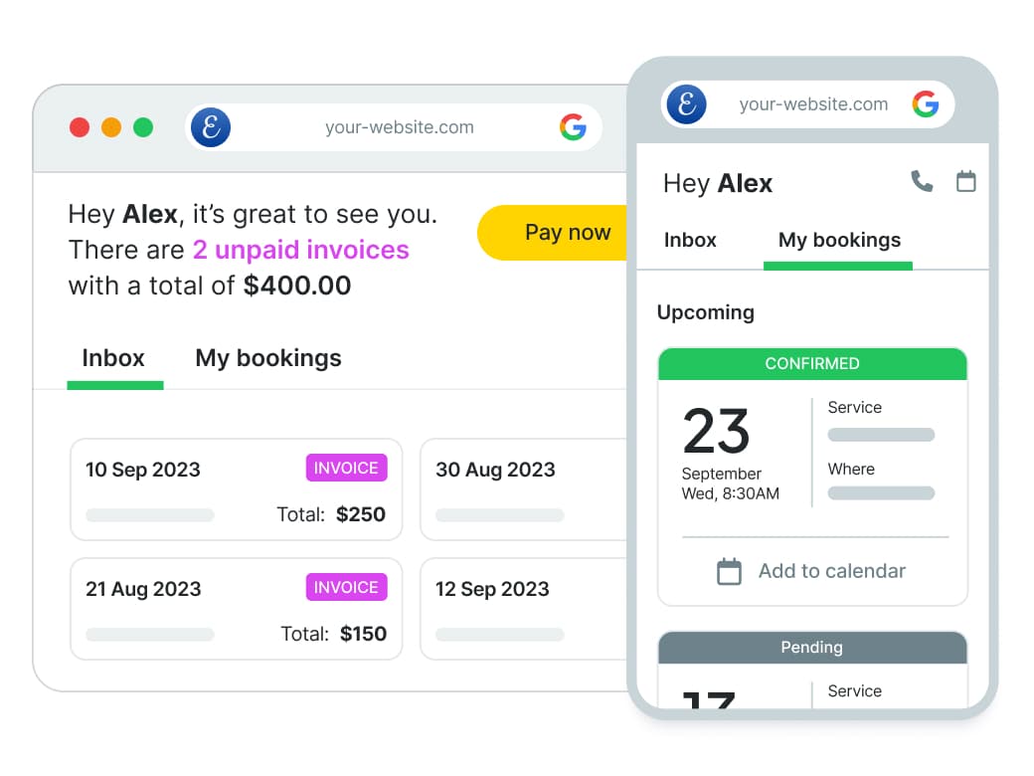The image size is (1034, 776).
Task: Open the 10 Sep 2023 invoice card
Action: [x=236, y=489]
